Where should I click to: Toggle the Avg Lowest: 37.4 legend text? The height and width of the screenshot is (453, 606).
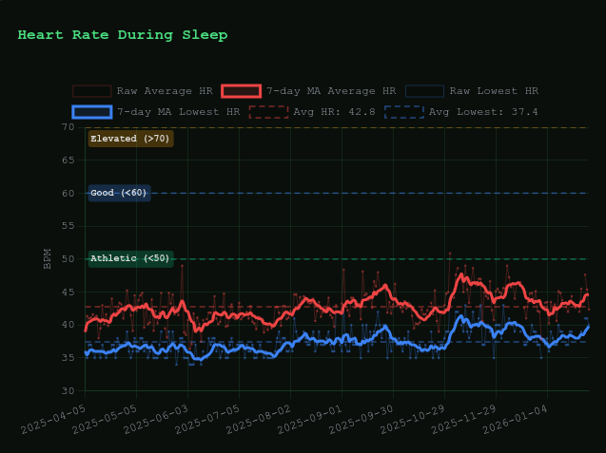(483, 112)
